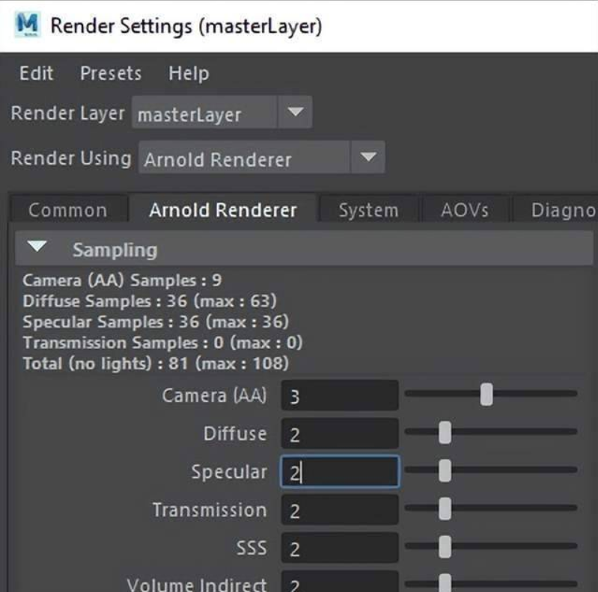The image size is (598, 592).
Task: Open the Edit menu
Action: click(36, 73)
